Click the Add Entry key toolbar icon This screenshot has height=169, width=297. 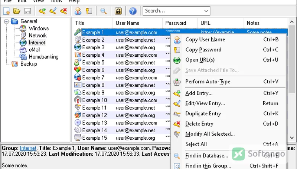click(x=42, y=11)
